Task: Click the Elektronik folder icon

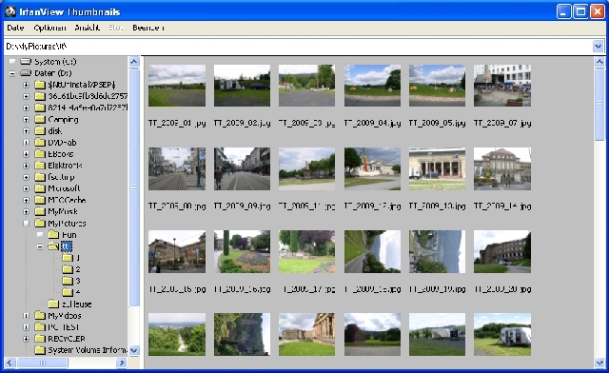Action: (40, 166)
